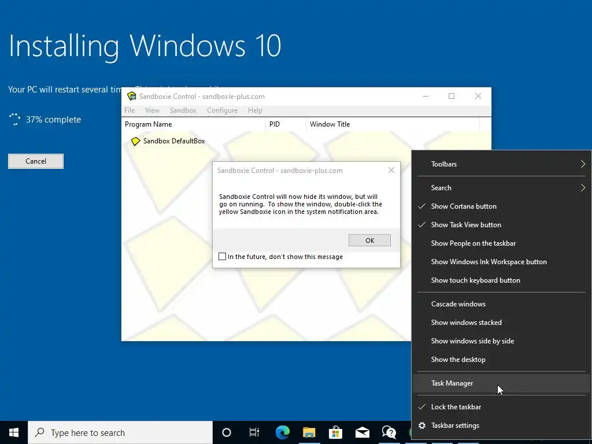
Task: Open the Help menu in Sandboxie
Action: (255, 110)
